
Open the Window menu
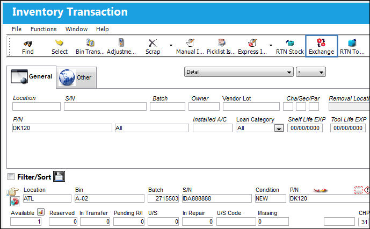pyautogui.click(x=76, y=29)
